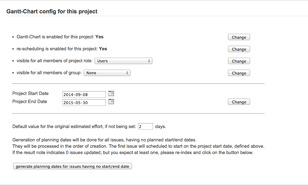Click the 're-scheduling is enabled' status text

[x=62, y=49]
